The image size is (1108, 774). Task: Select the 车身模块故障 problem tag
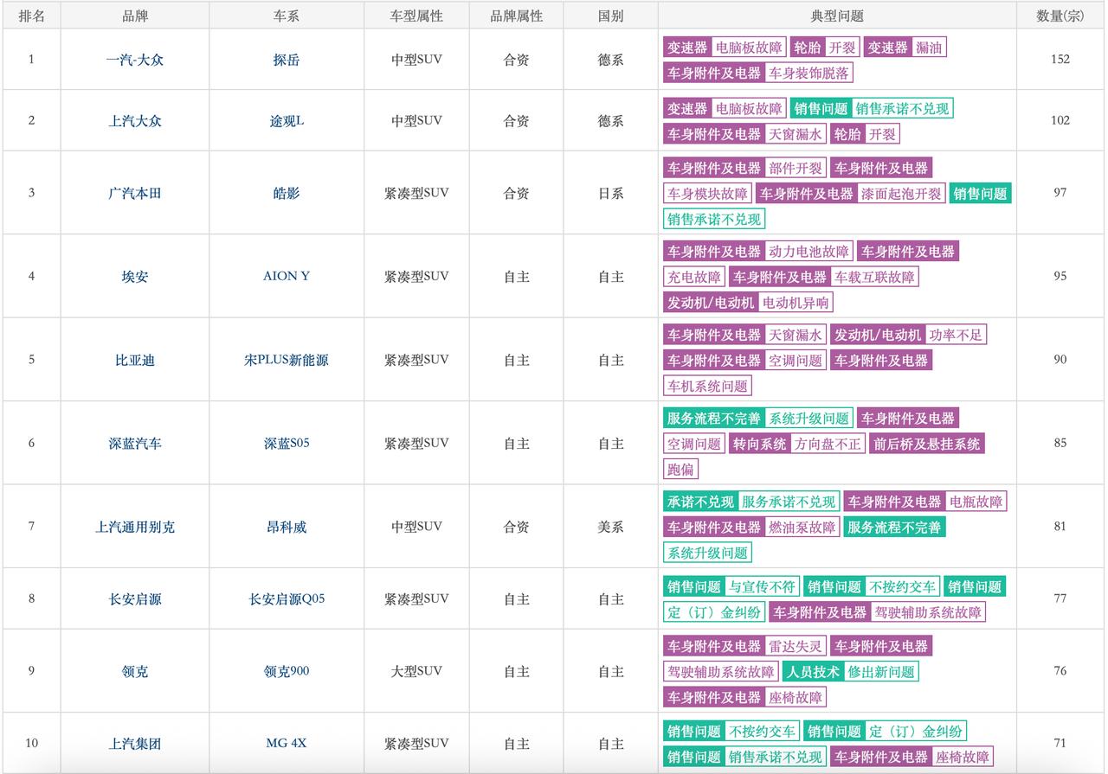[707, 195]
